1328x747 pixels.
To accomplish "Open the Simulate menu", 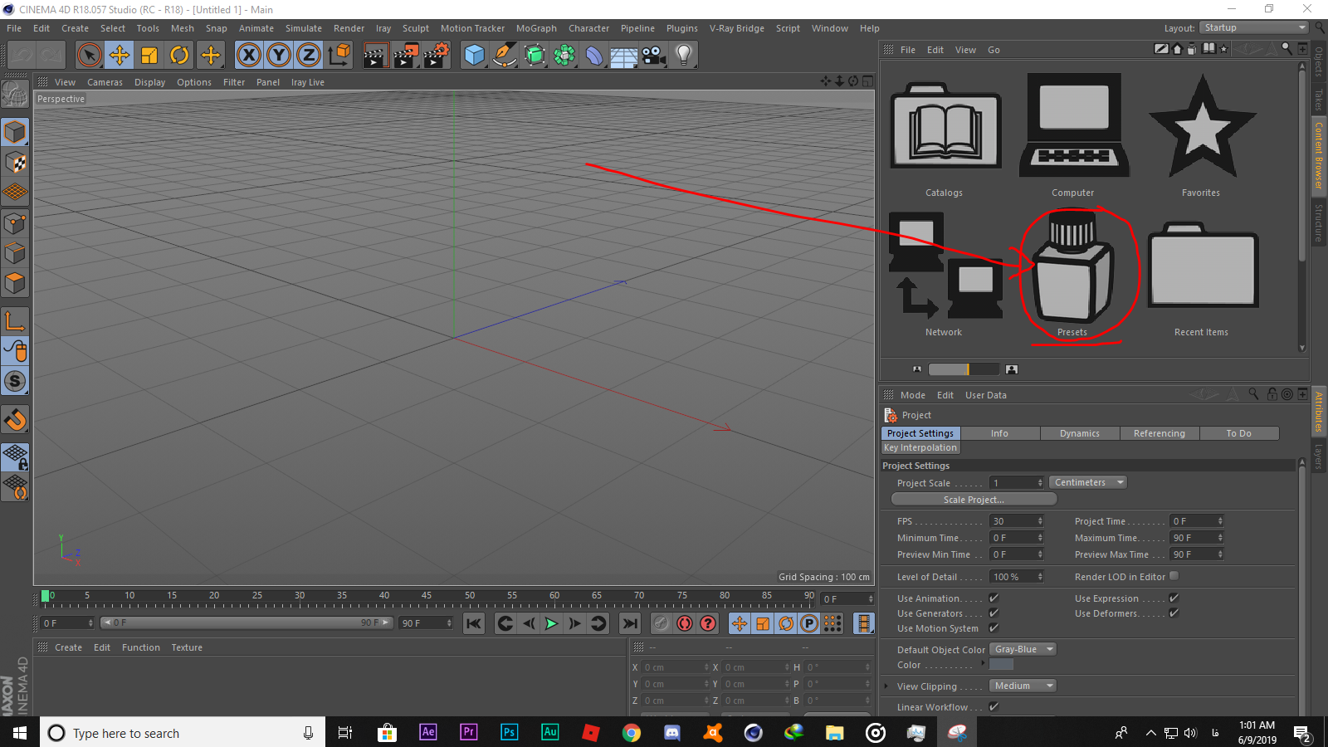I will (304, 28).
